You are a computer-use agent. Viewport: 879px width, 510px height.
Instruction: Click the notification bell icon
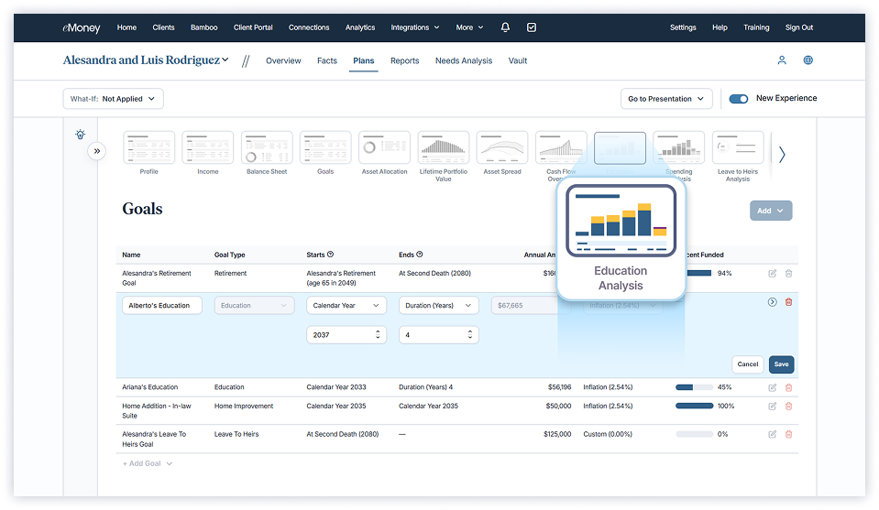click(505, 27)
